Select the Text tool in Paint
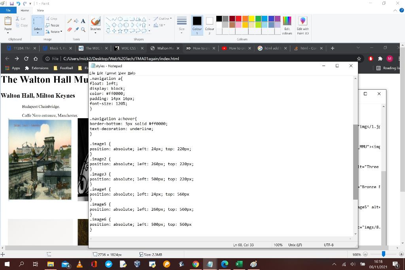 coord(83,21)
